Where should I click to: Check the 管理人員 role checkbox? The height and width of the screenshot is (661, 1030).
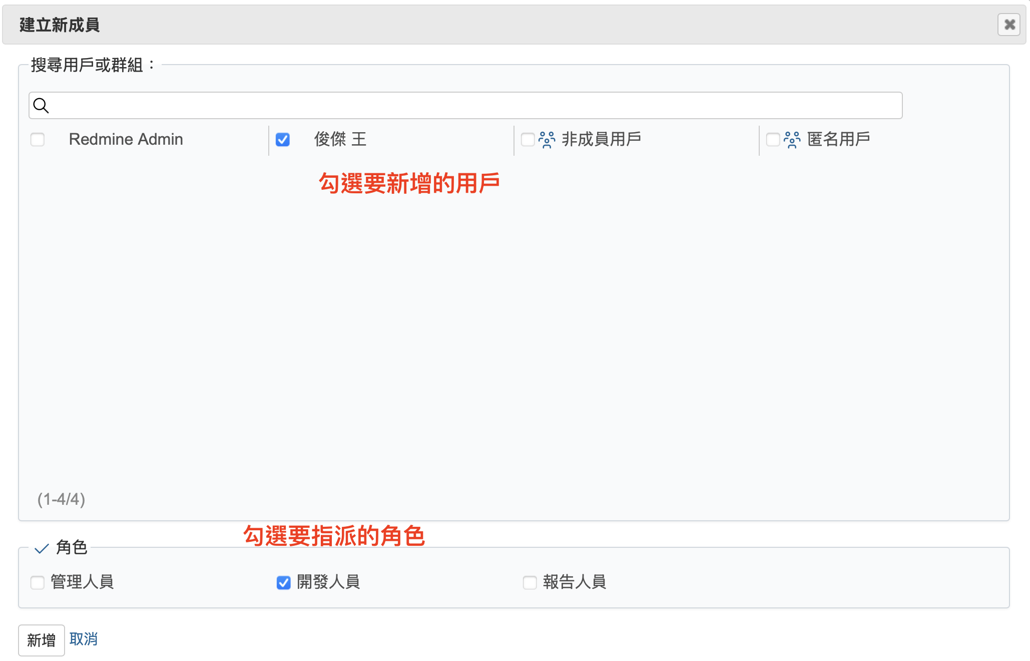38,582
